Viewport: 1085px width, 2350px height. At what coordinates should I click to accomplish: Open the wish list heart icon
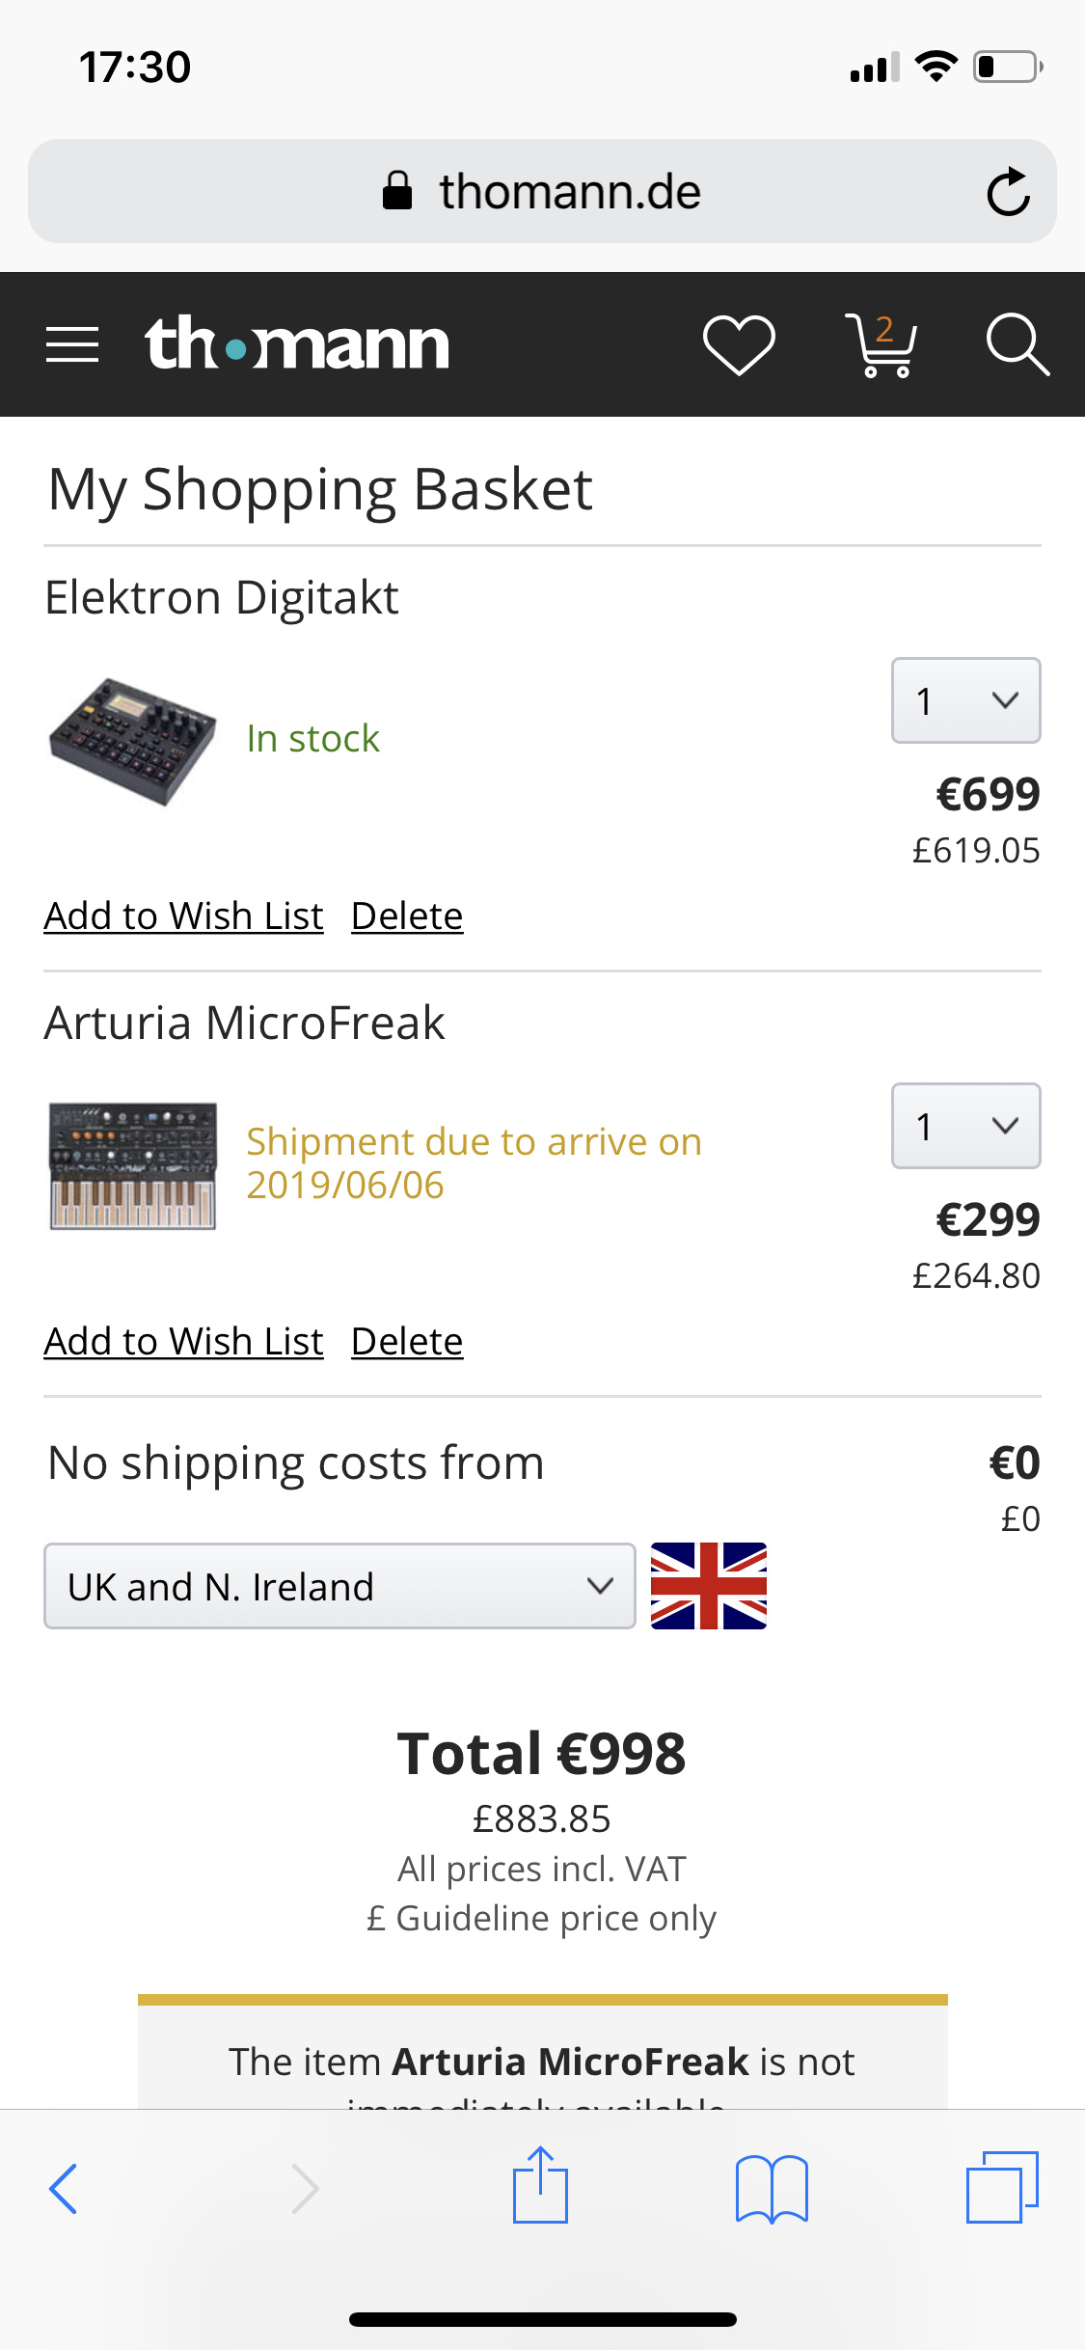pyautogui.click(x=739, y=344)
